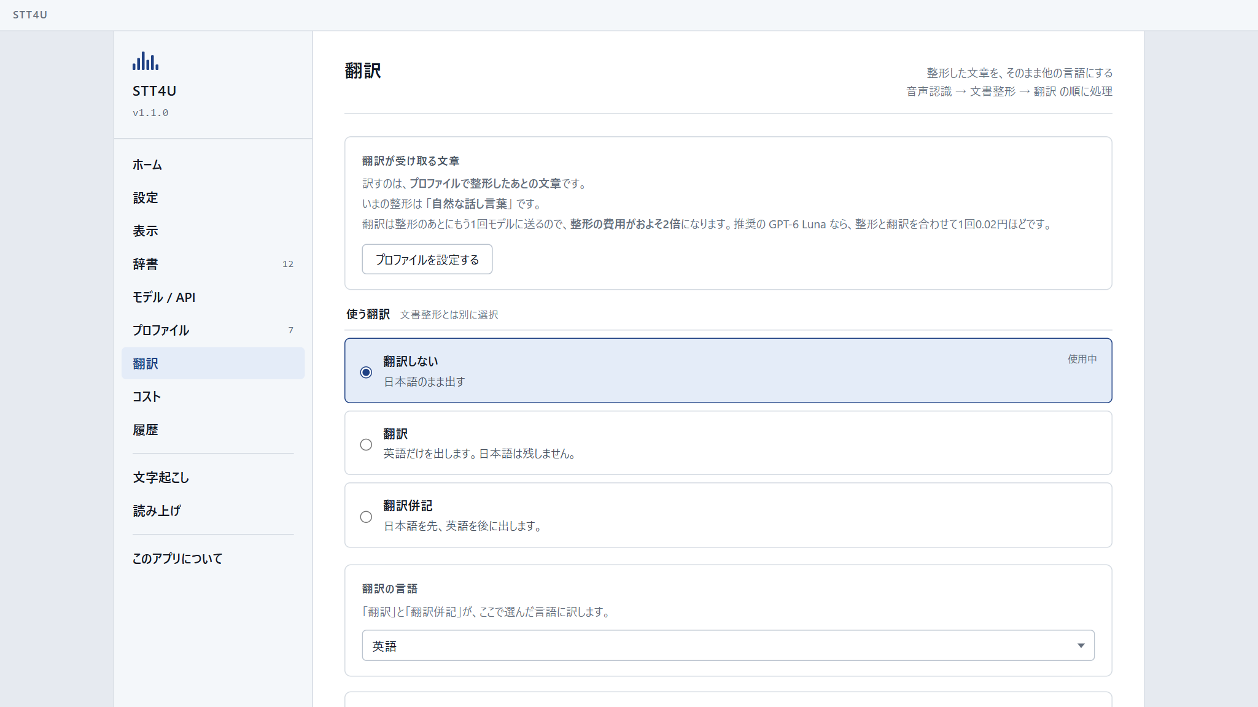Click the 翻訳の言語 section heading
1258x707 pixels.
pos(390,589)
